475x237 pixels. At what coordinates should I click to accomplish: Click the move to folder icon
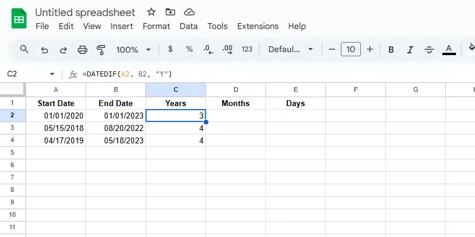coord(170,12)
